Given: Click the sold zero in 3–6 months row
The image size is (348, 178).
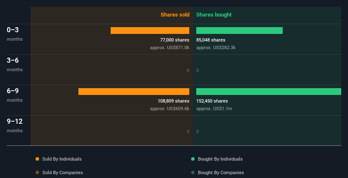Looking at the screenshot, I should [x=188, y=70].
